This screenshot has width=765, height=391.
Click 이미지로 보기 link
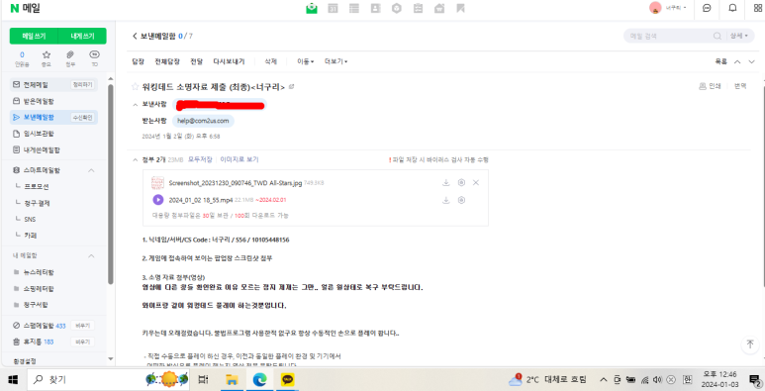coord(239,159)
